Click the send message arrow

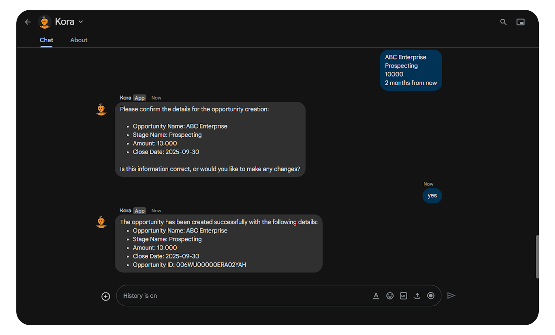click(x=451, y=295)
